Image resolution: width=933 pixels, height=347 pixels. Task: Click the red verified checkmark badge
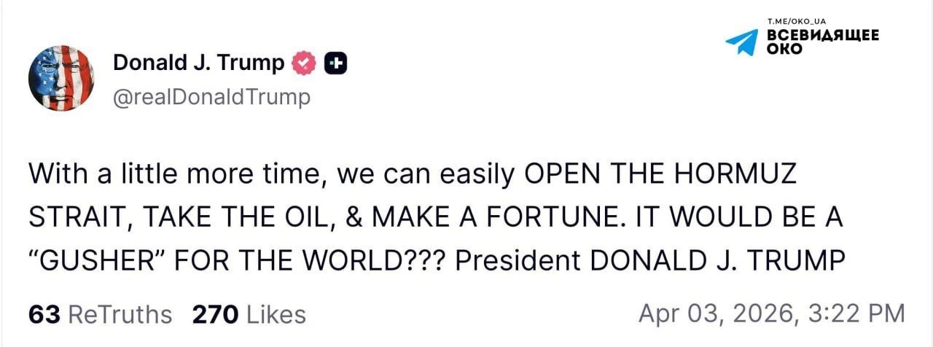(303, 64)
